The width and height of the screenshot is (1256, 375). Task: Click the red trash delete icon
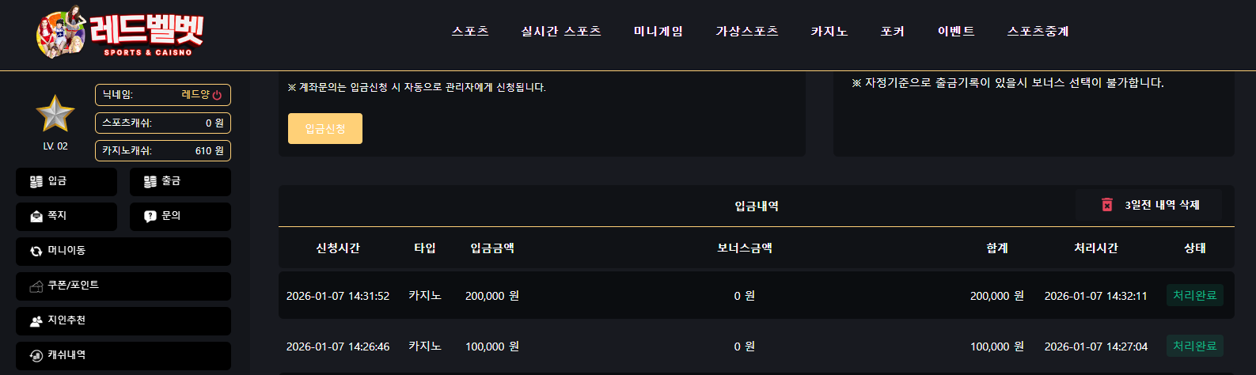(x=1107, y=205)
